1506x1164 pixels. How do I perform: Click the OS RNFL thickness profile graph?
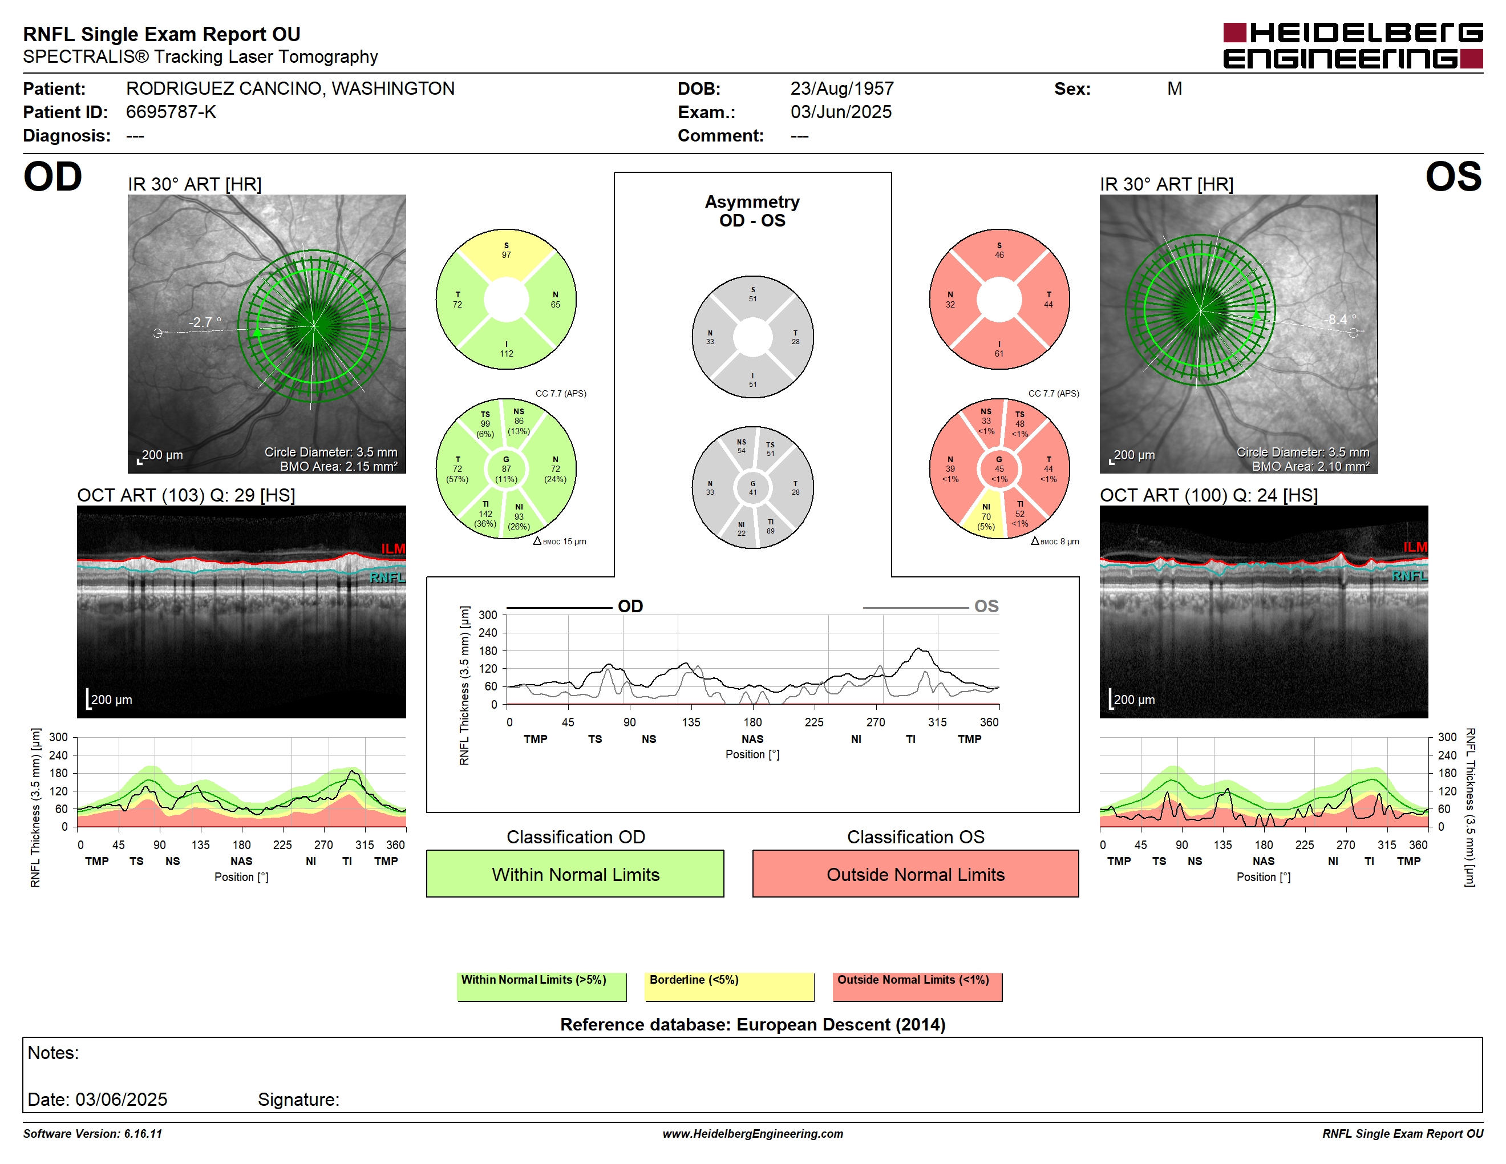point(1264,782)
